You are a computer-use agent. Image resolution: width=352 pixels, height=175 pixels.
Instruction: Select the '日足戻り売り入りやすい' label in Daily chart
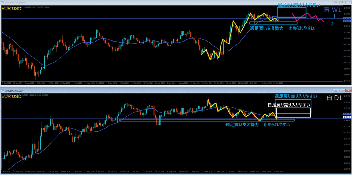click(289, 105)
